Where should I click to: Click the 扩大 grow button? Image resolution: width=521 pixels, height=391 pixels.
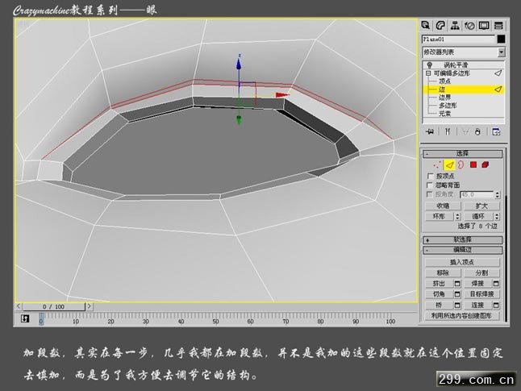pyautogui.click(x=481, y=206)
